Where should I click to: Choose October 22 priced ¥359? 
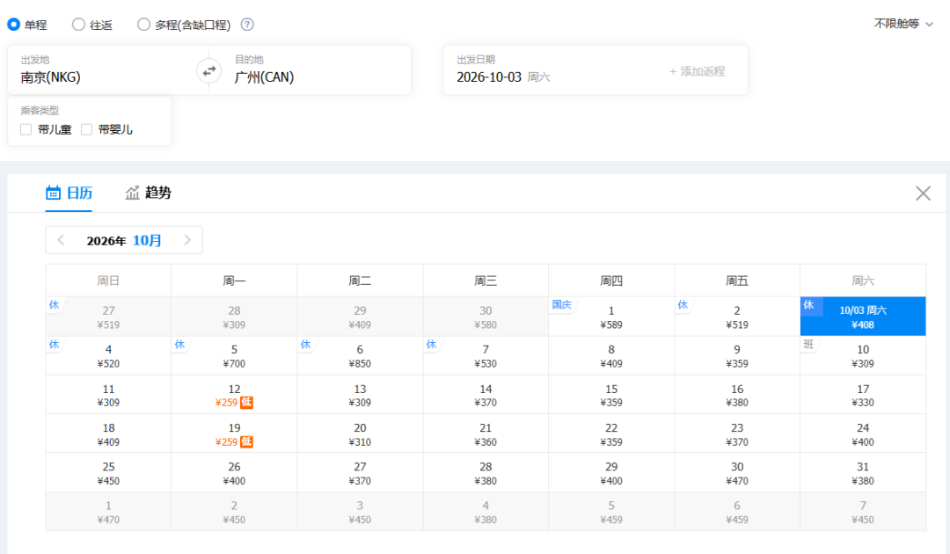click(x=611, y=434)
